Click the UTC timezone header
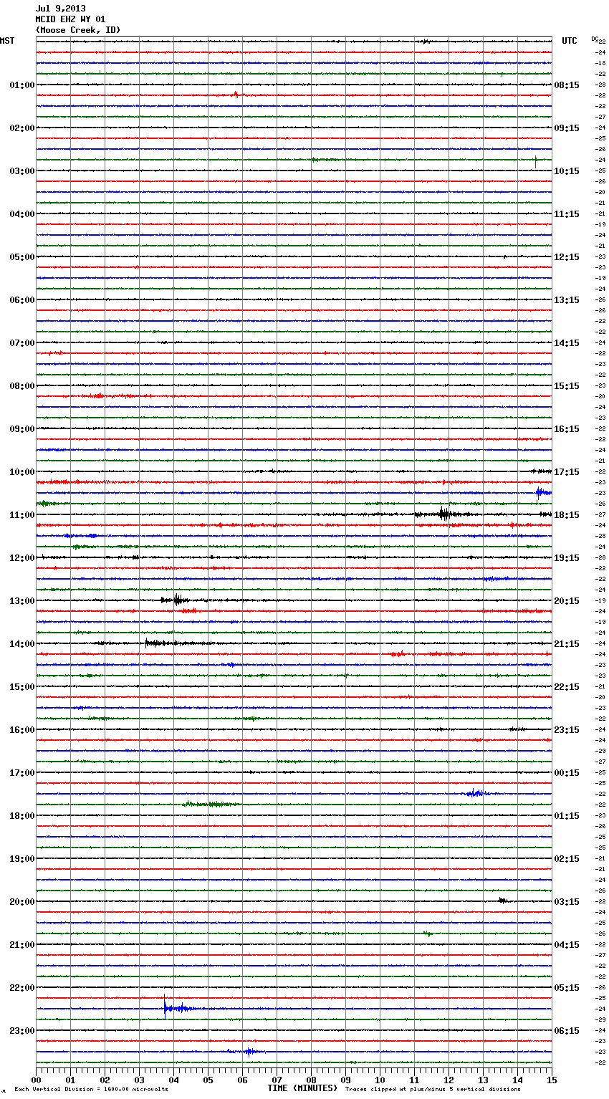The width and height of the screenshot is (609, 1099). (569, 41)
